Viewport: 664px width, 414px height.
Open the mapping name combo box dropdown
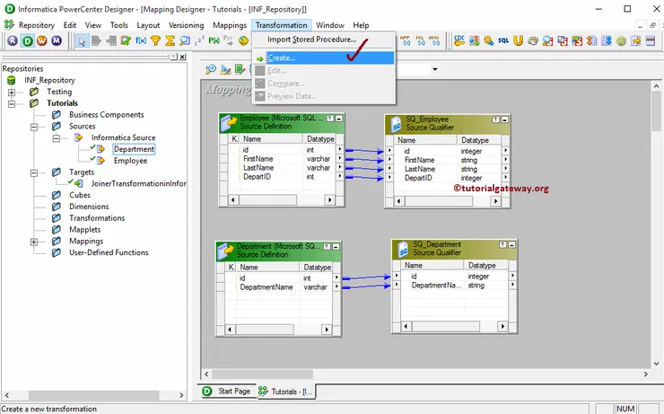[435, 69]
